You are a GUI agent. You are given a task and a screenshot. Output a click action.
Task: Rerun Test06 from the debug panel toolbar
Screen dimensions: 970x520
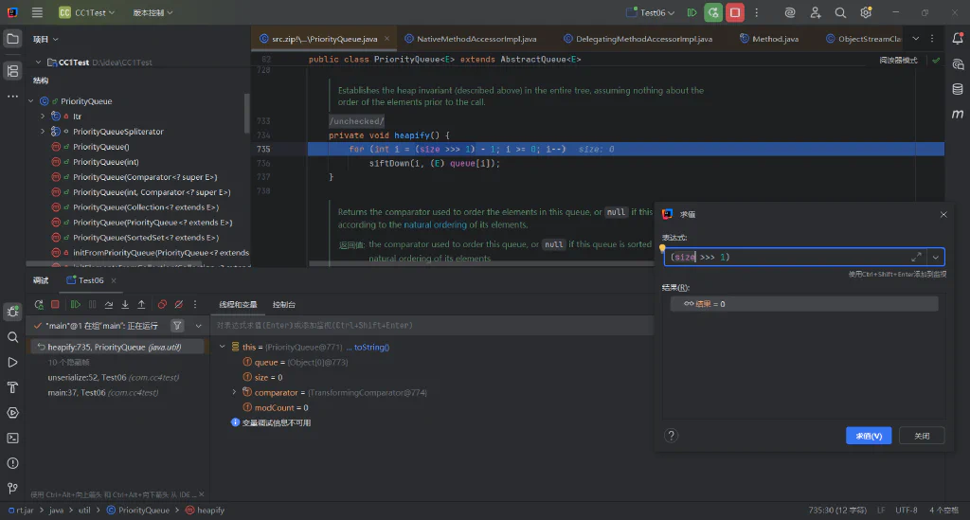point(39,304)
